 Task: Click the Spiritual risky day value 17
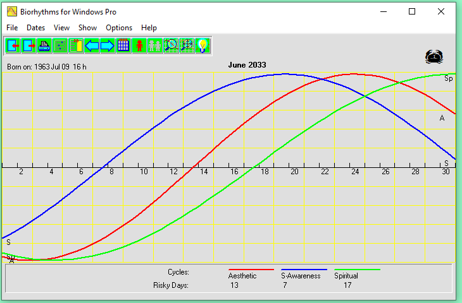pos(347,285)
